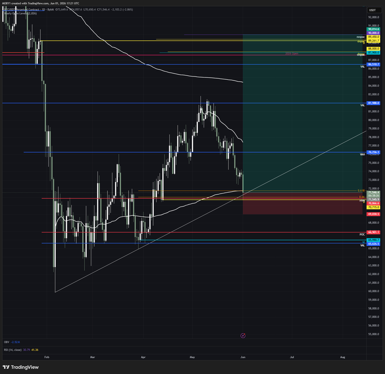This screenshot has width=385, height=374.
Task: Select the VAH level label
Action: click(362, 154)
